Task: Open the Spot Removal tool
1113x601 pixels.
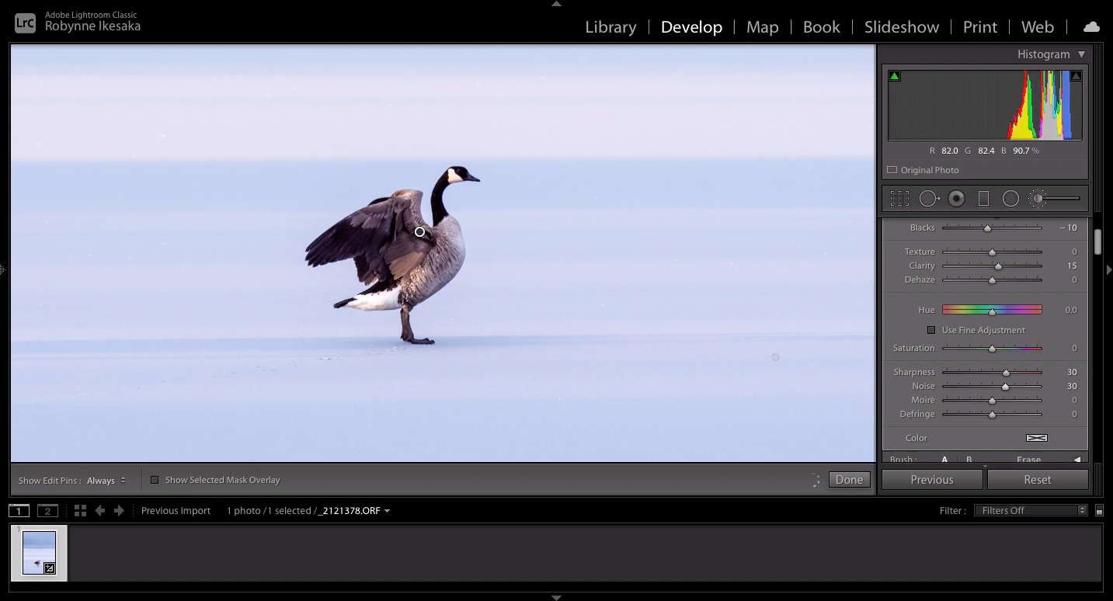Action: [x=929, y=198]
